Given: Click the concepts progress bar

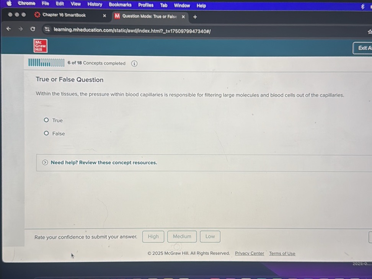Looking at the screenshot, I should tap(46, 63).
